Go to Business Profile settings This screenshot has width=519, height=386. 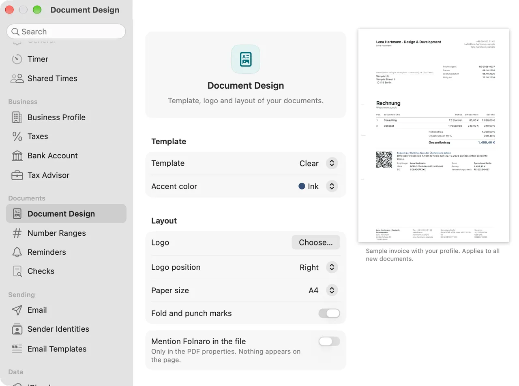(x=66, y=117)
